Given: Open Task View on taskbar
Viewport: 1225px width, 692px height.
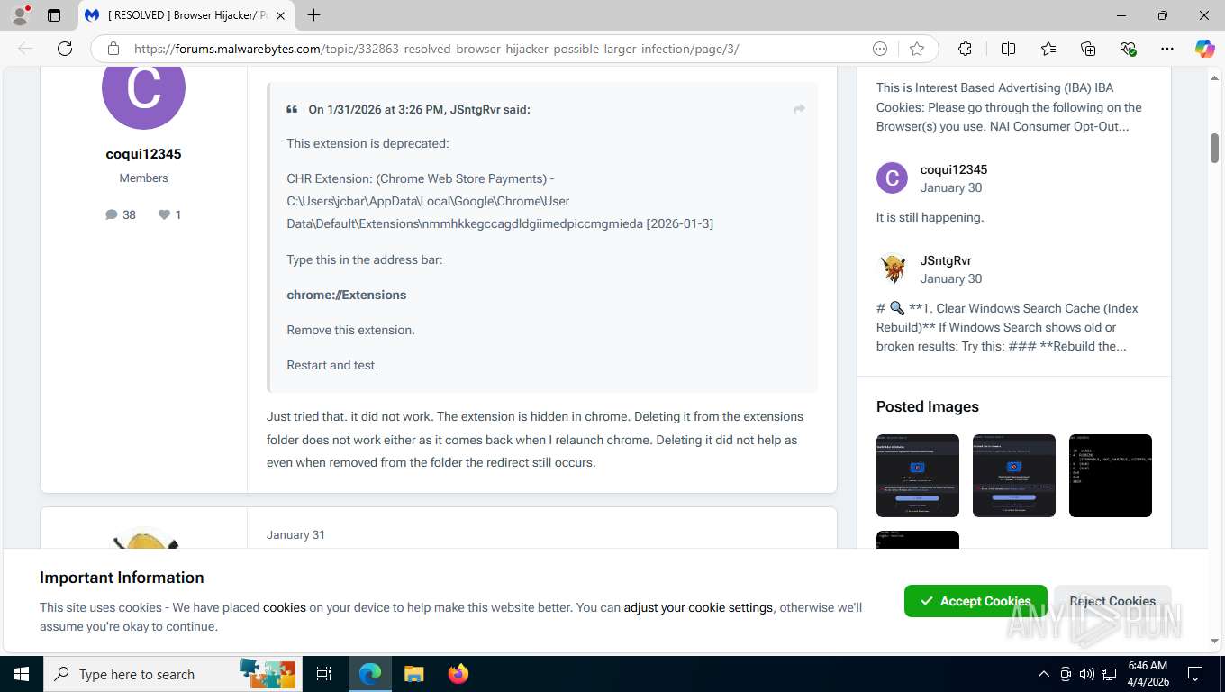Looking at the screenshot, I should tap(324, 674).
